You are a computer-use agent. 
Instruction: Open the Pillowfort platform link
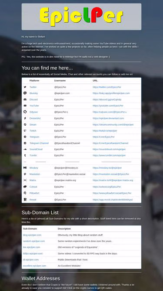pyautogui.click(x=34, y=193)
